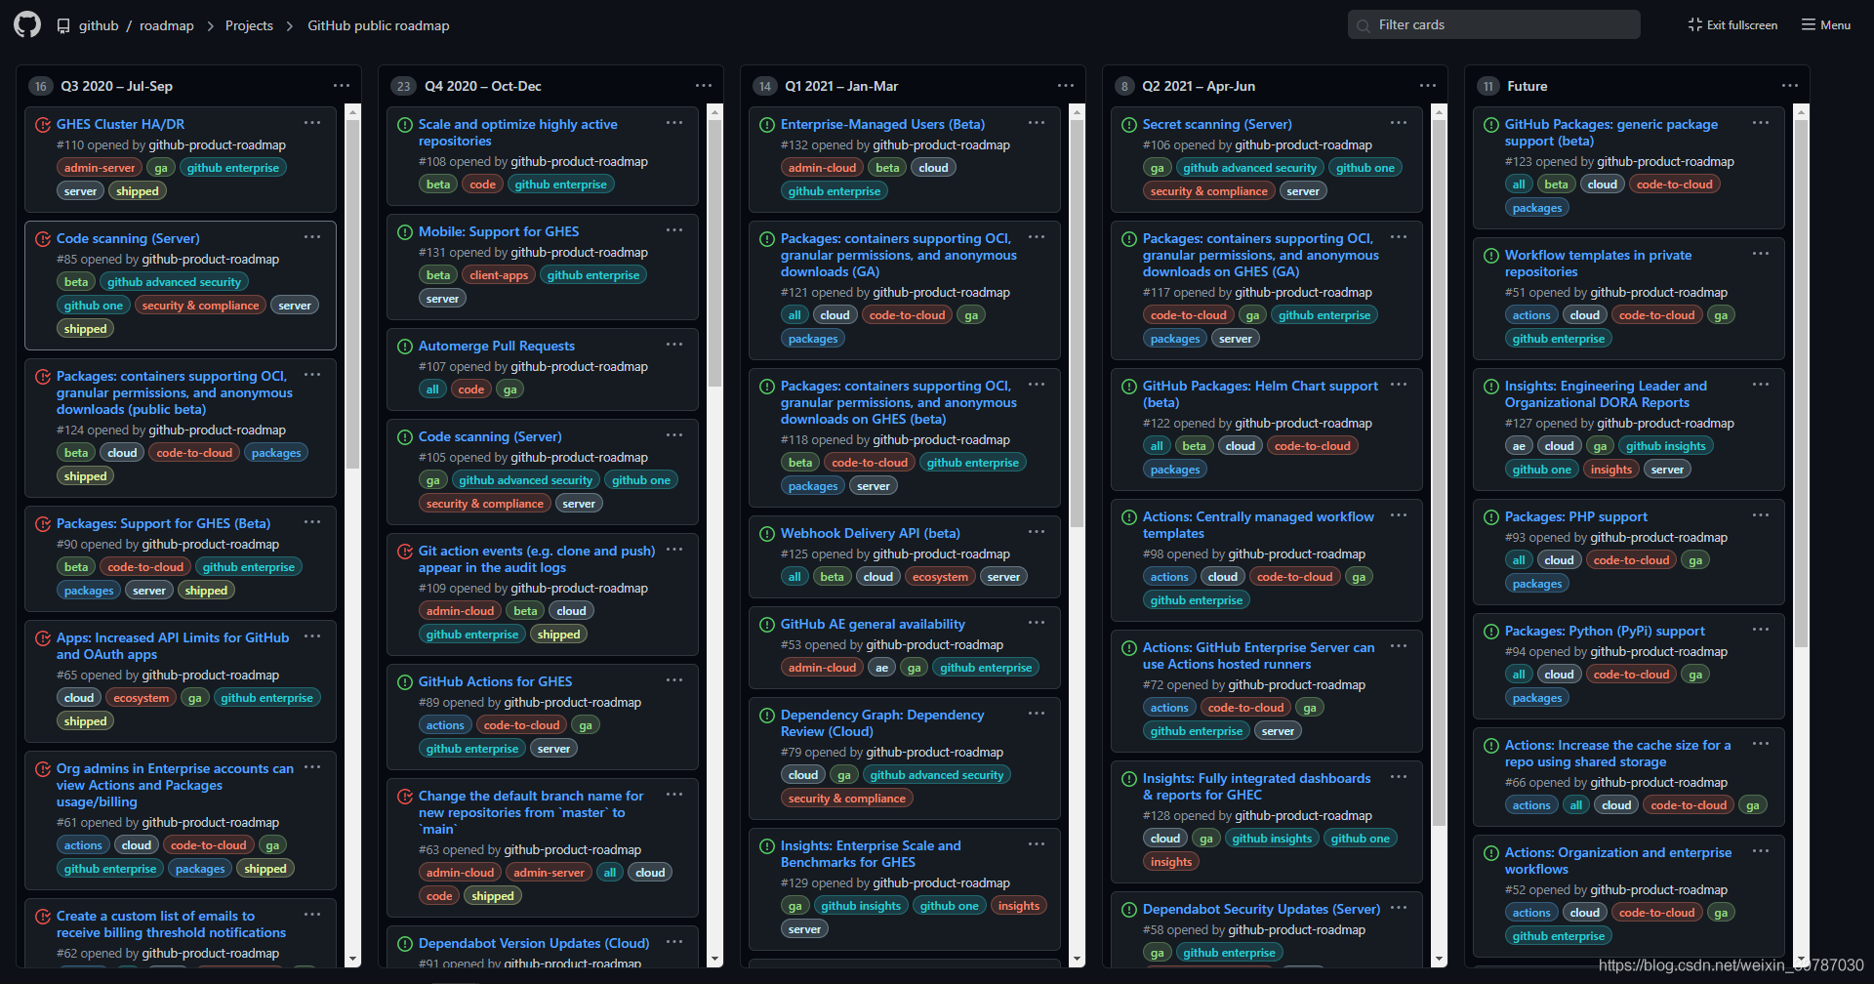Click the open-issue icon on Actions: Centrally managed workflow templates
This screenshot has width=1874, height=984.
pyautogui.click(x=1129, y=517)
